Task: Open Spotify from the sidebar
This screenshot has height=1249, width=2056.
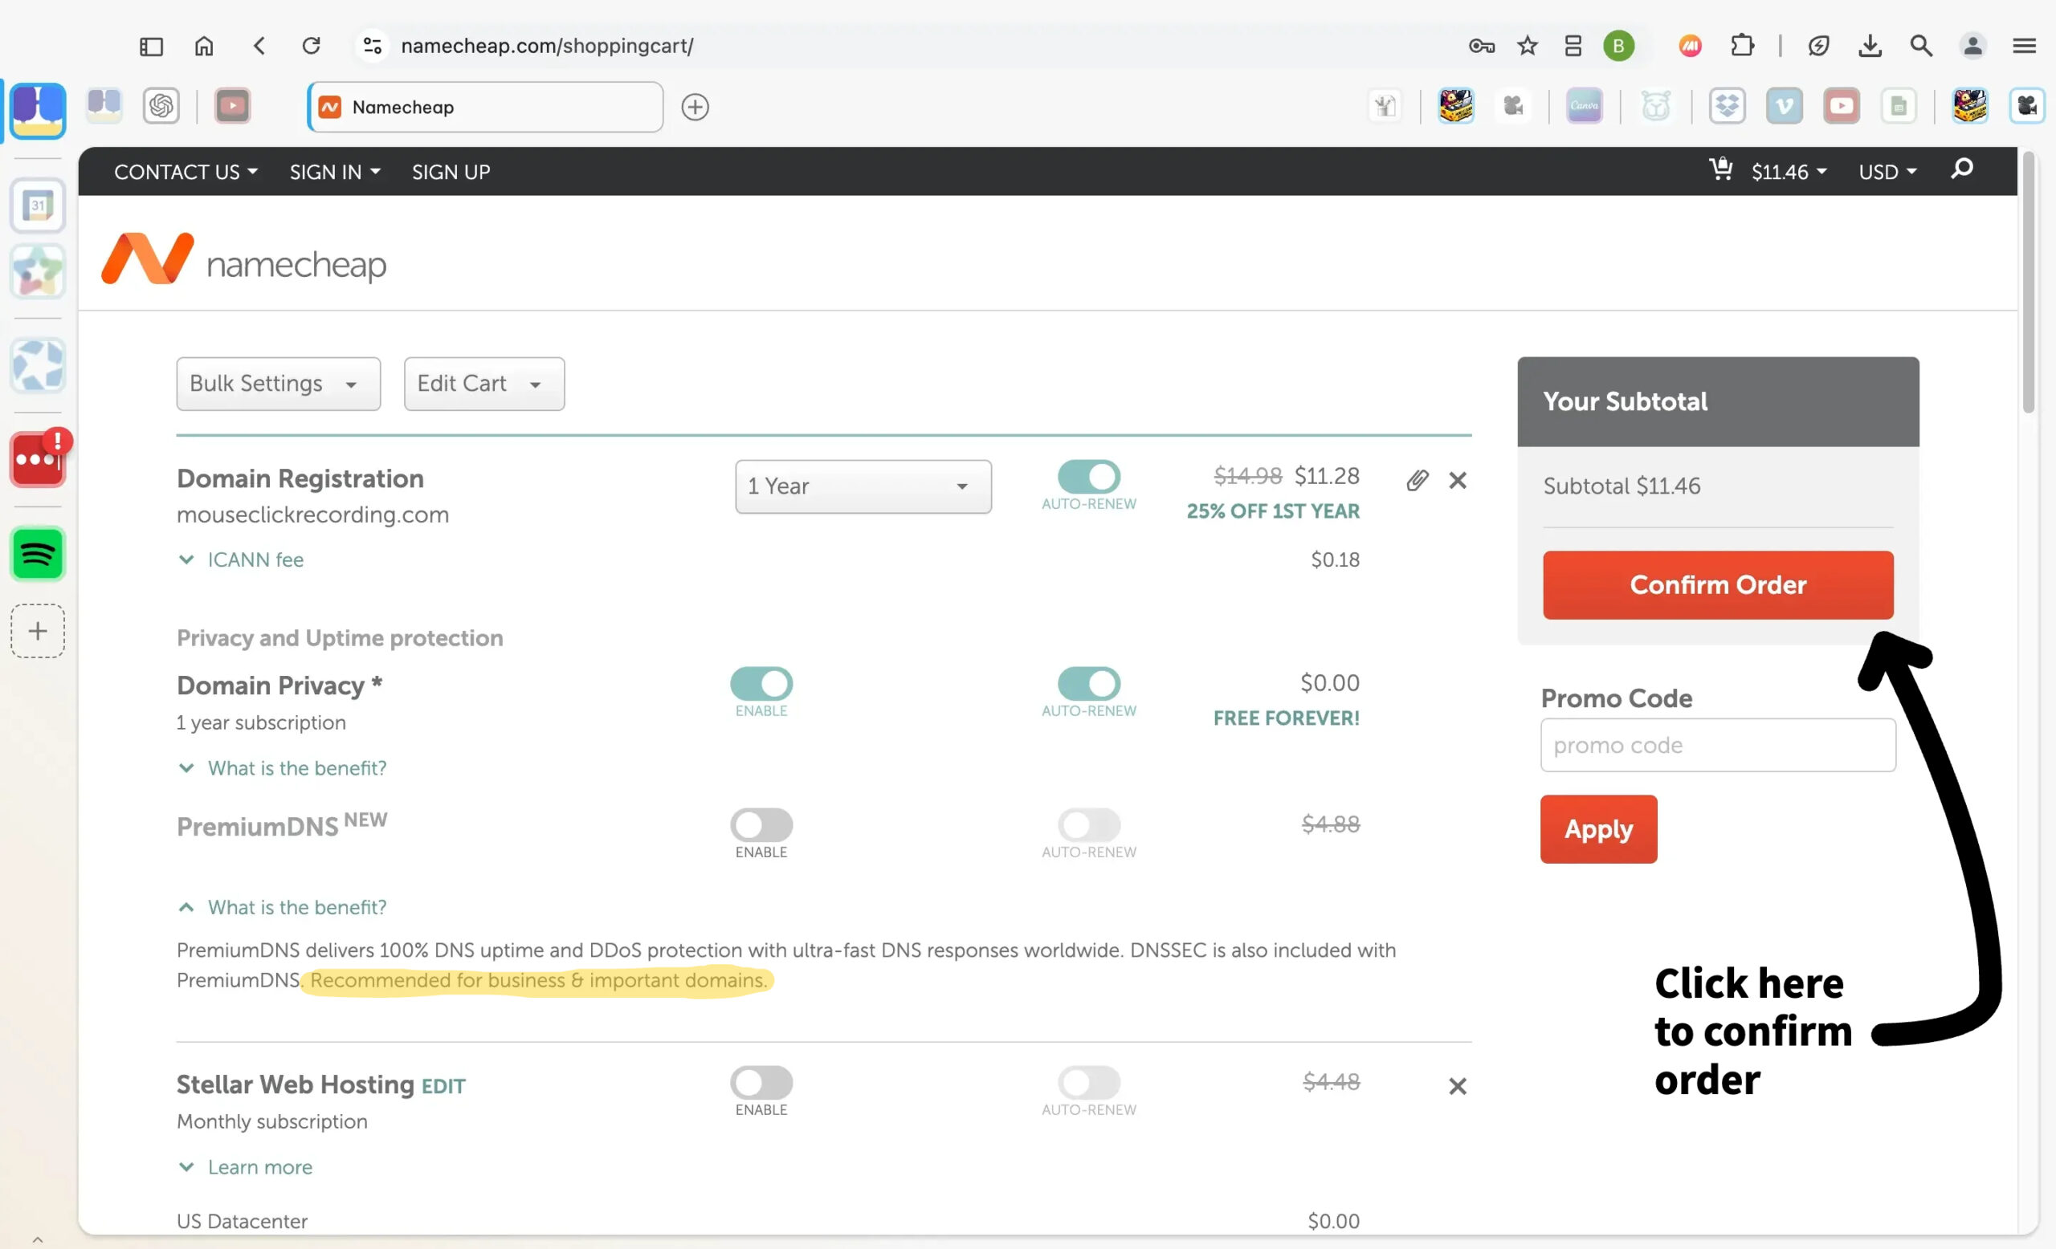Action: (38, 554)
